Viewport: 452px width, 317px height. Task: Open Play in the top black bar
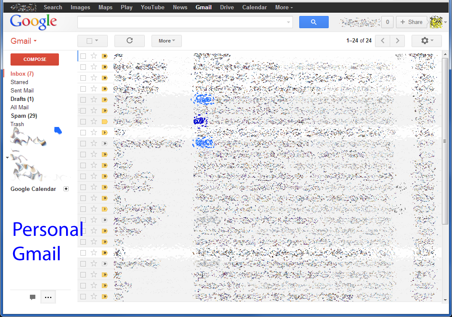[x=127, y=8]
